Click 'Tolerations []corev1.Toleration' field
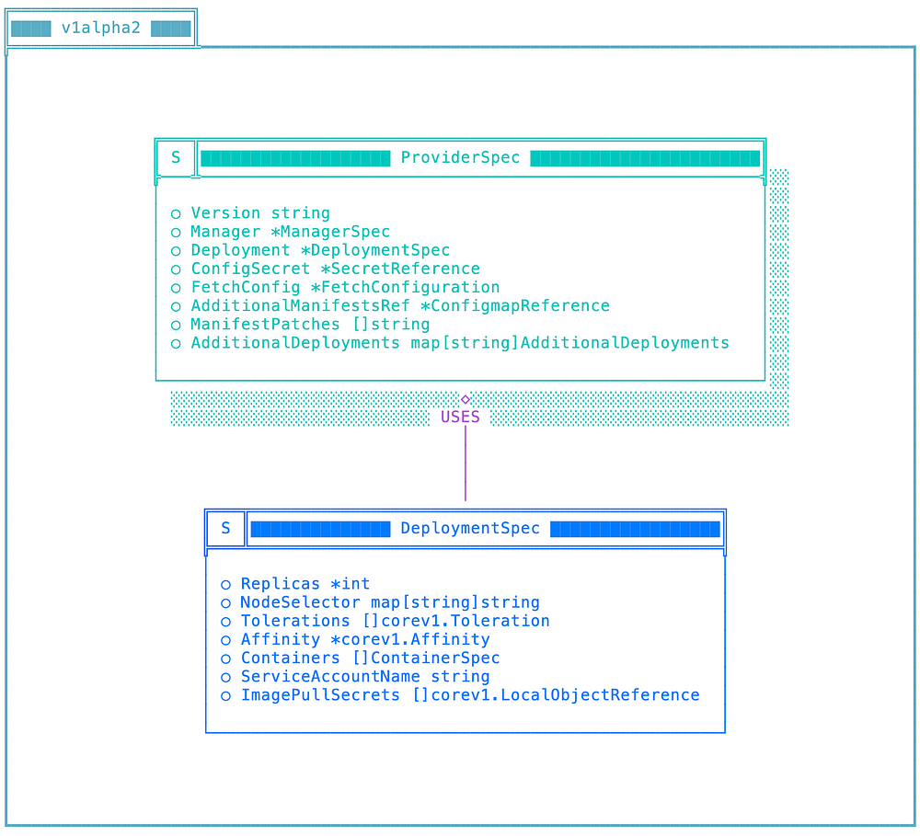 395,621
